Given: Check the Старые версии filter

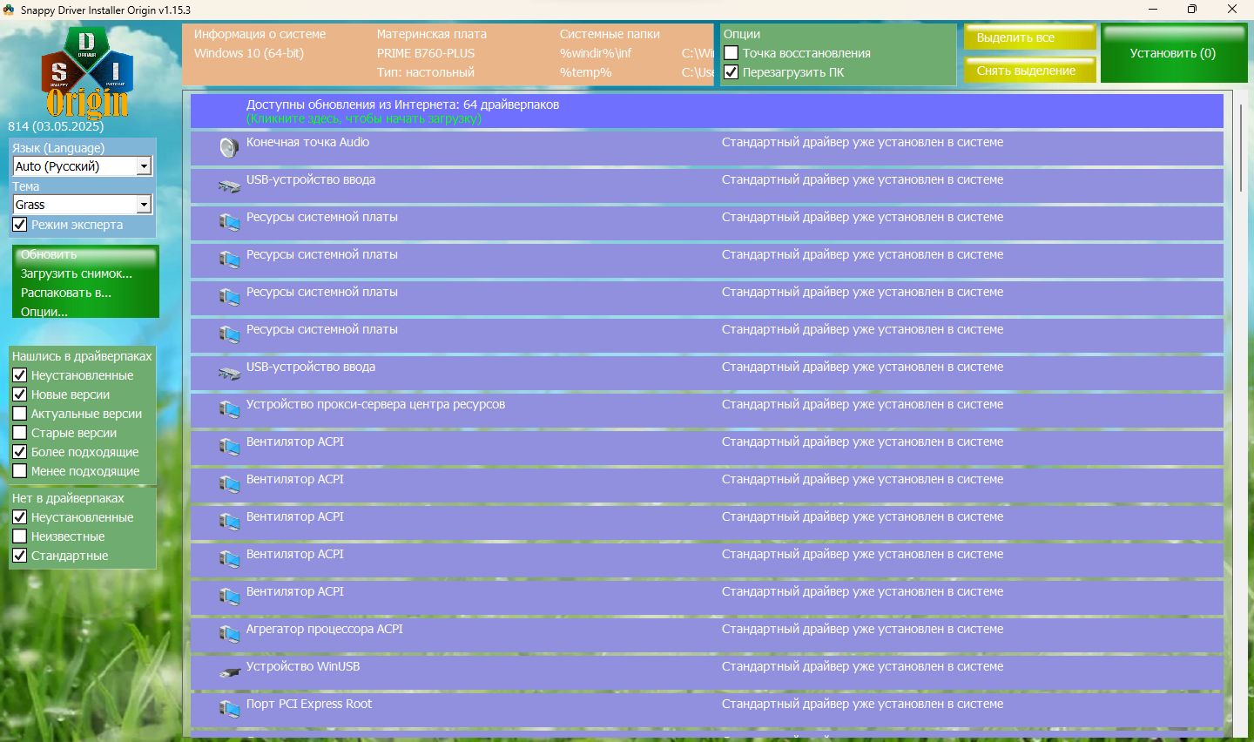Looking at the screenshot, I should pyautogui.click(x=20, y=433).
